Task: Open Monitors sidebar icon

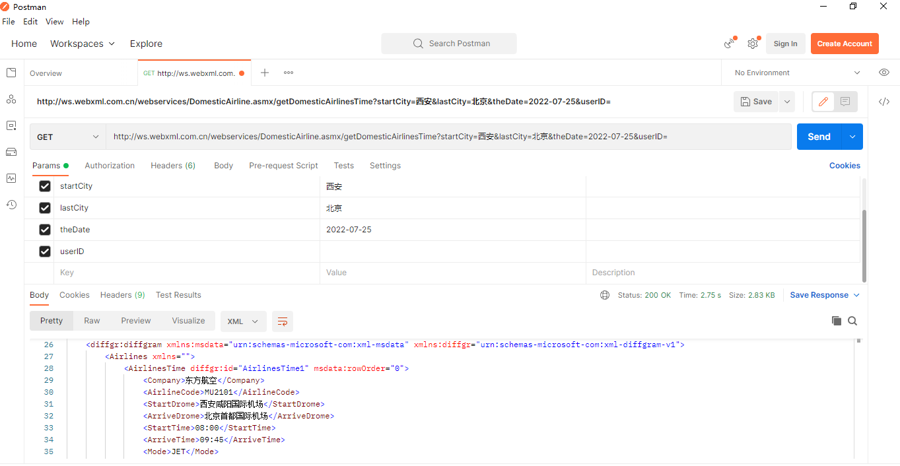Action: [11, 178]
